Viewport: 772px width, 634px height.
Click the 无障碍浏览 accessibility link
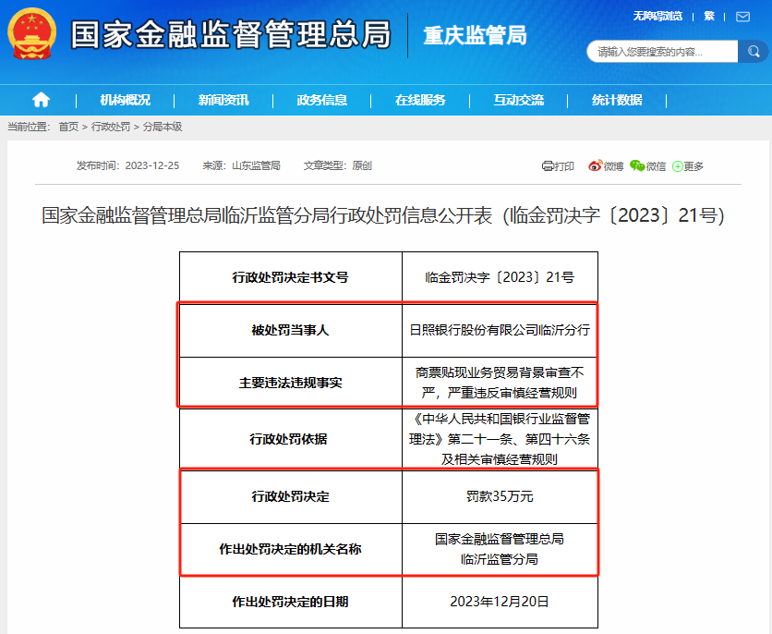coord(657,16)
